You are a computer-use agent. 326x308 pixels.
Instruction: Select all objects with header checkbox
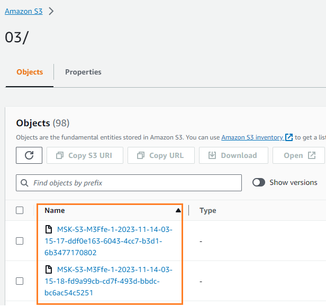point(20,210)
